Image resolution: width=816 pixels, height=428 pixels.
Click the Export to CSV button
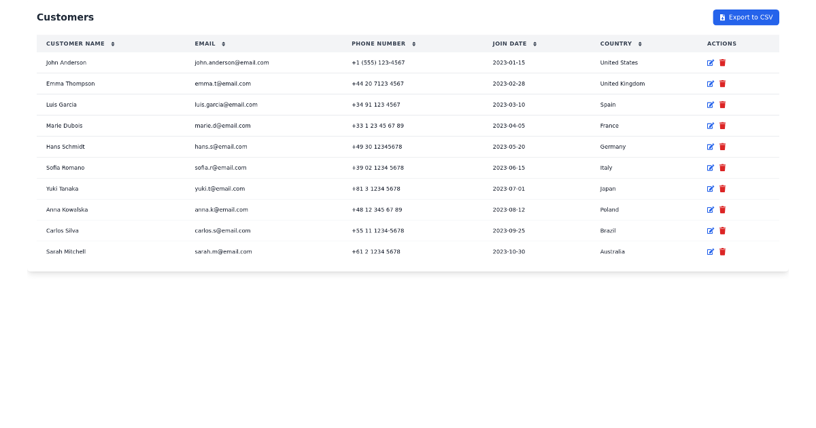[x=746, y=17]
